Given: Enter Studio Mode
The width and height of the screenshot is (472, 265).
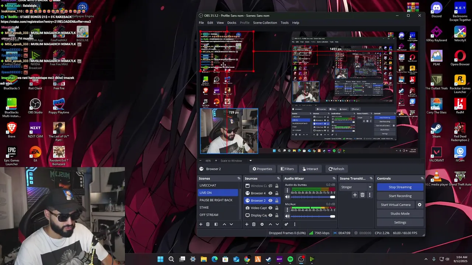Looking at the screenshot, I should (400, 213).
